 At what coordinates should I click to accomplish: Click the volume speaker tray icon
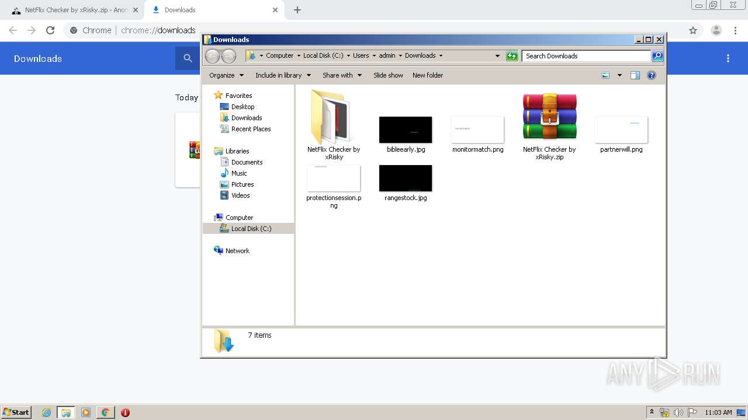click(x=678, y=412)
